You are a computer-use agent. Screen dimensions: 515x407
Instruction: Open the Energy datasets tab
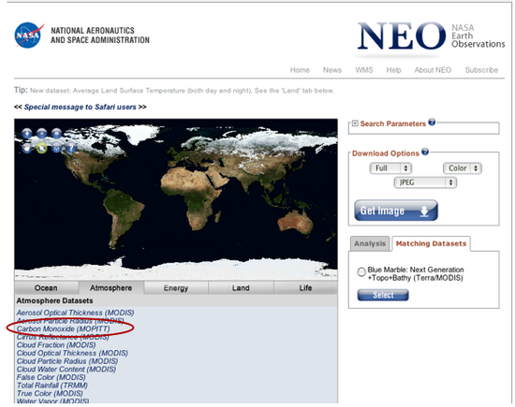[x=176, y=288]
